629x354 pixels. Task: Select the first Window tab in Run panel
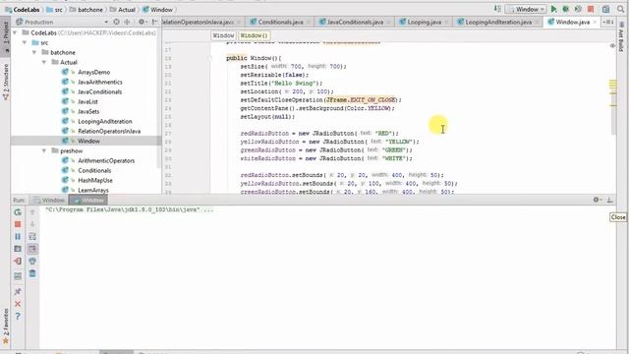click(48, 200)
